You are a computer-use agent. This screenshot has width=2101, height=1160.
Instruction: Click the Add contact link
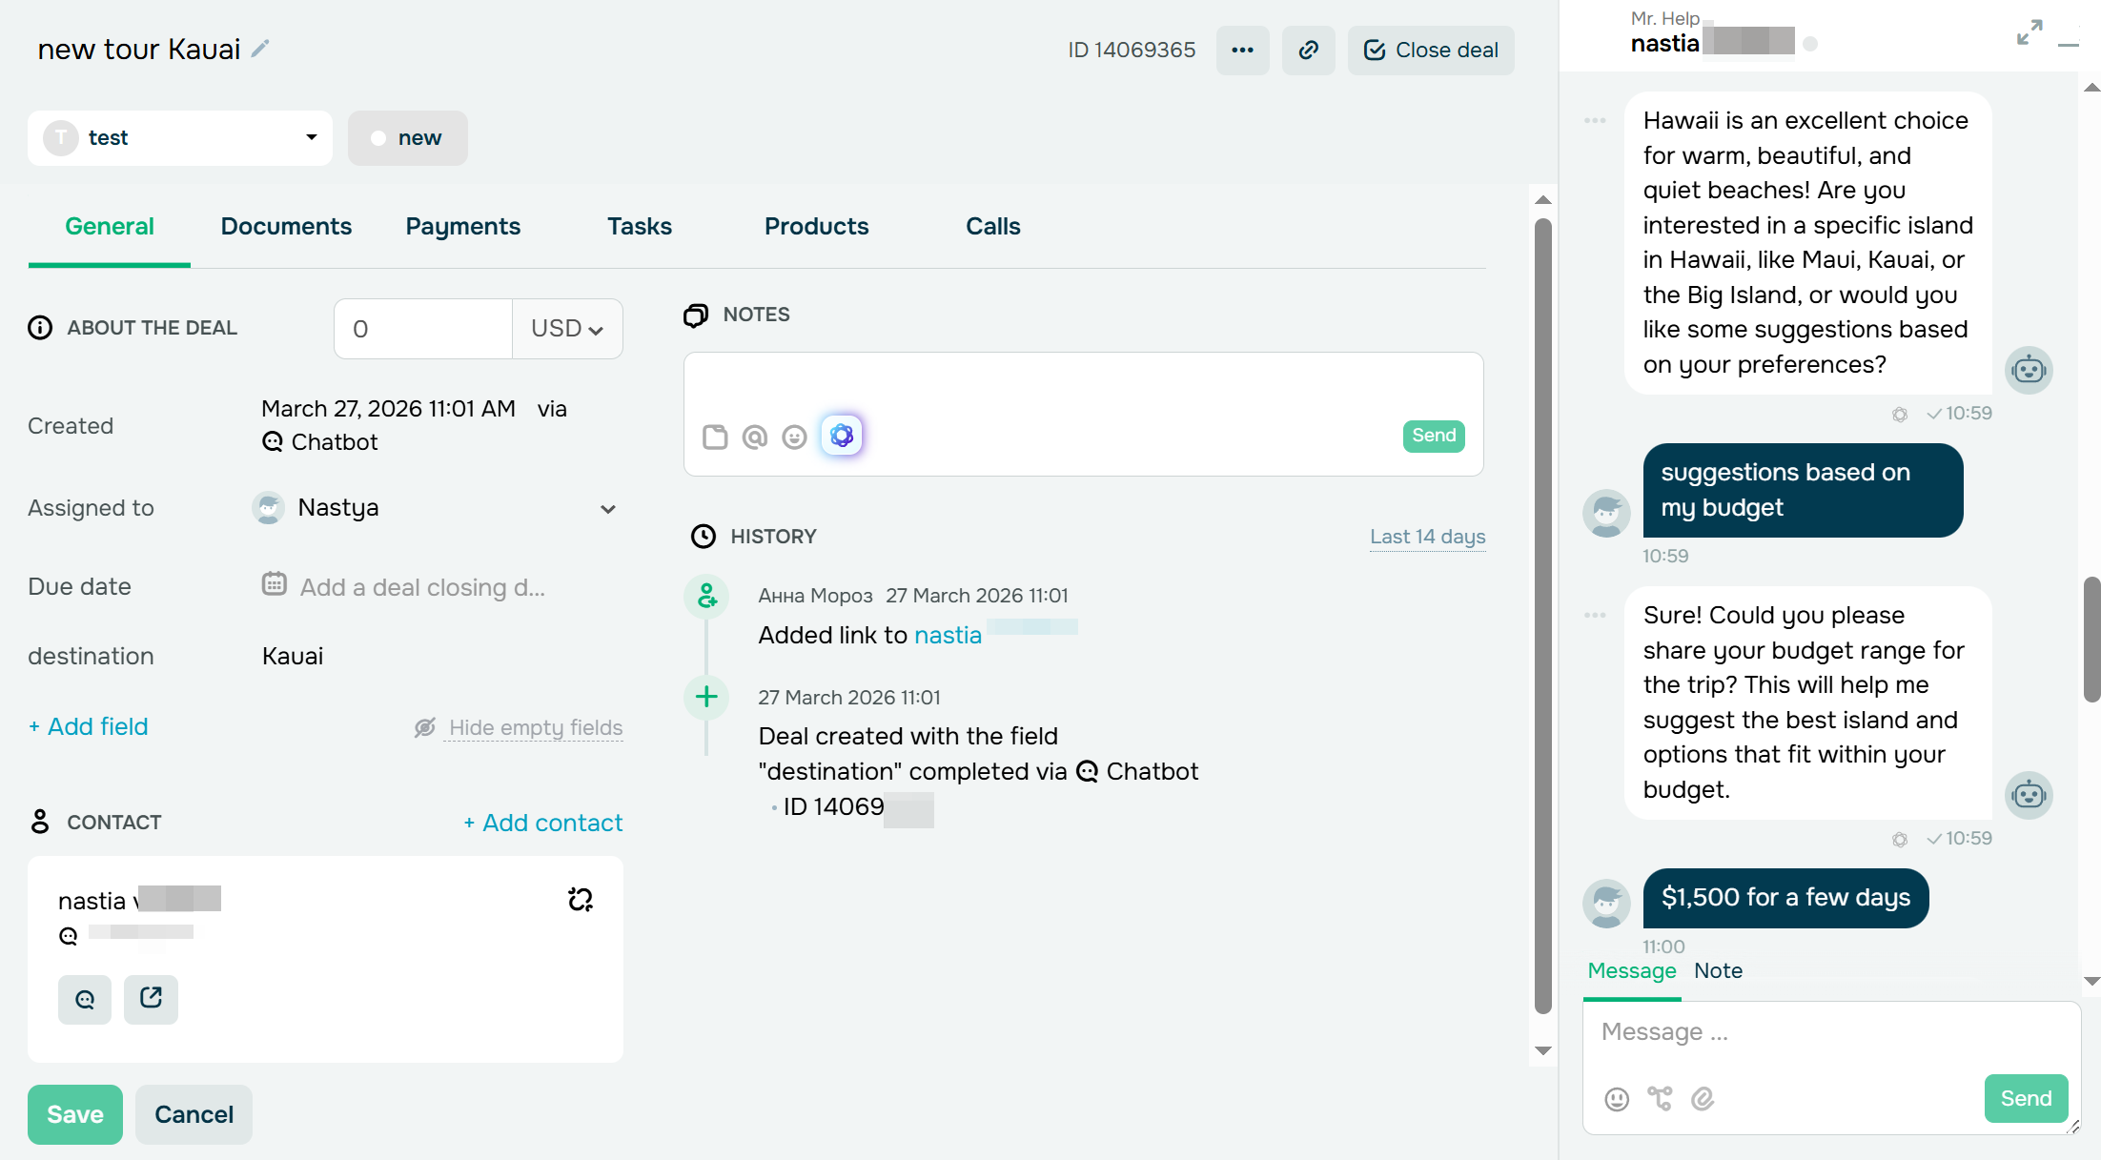pyautogui.click(x=542, y=822)
